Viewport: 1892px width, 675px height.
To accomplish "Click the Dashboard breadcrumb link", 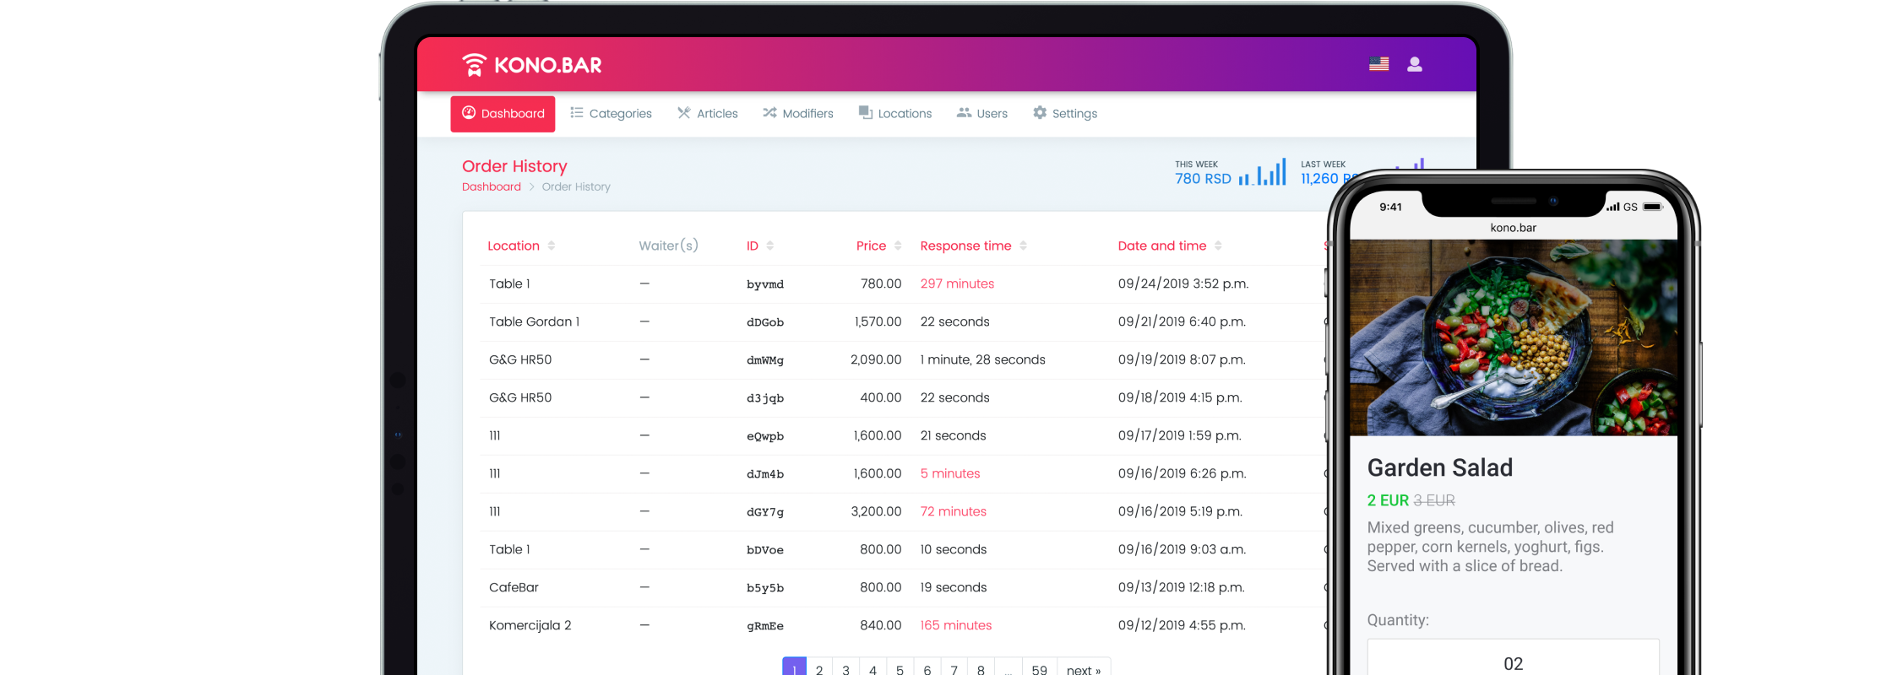I will point(492,187).
